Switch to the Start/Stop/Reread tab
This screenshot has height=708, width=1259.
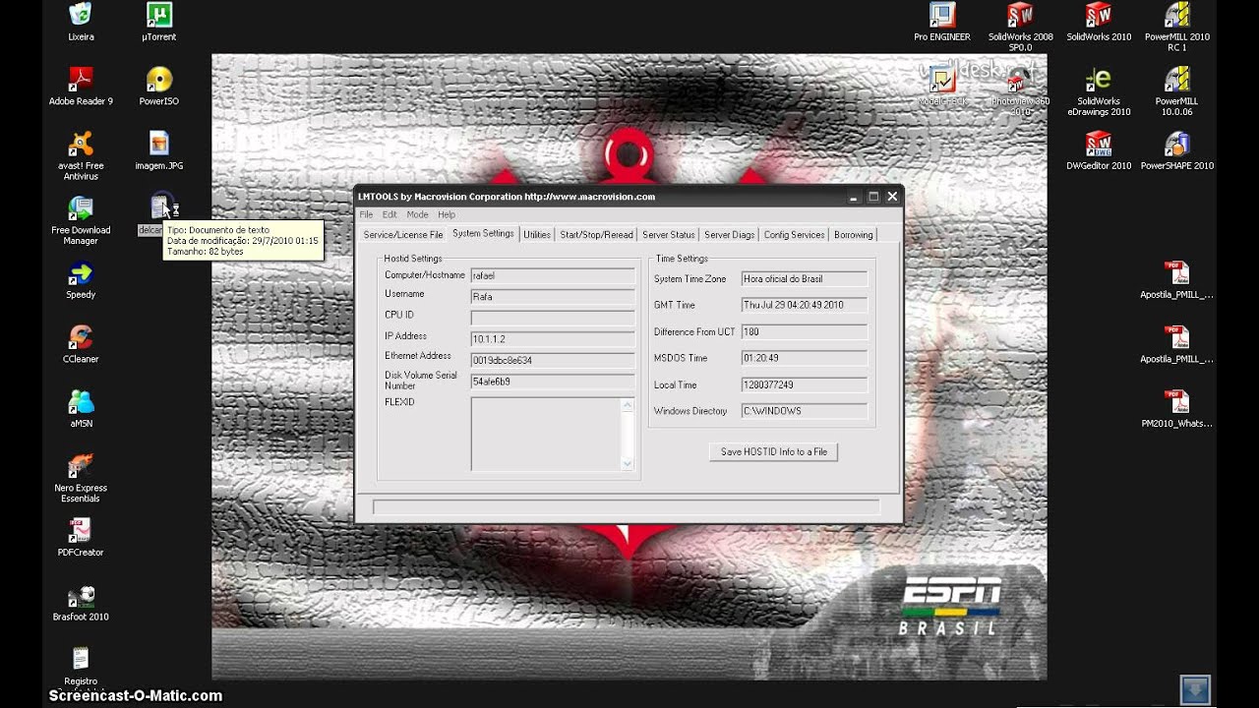[x=596, y=235]
